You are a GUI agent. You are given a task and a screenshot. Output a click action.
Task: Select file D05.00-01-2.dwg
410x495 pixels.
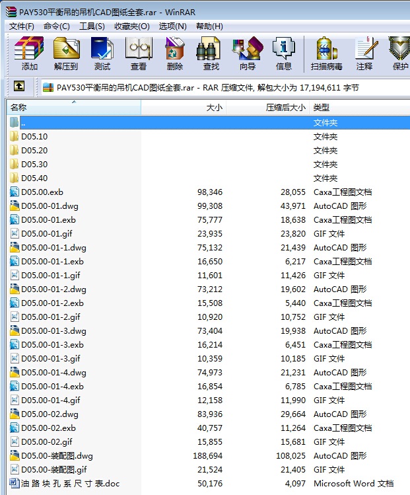point(53,289)
